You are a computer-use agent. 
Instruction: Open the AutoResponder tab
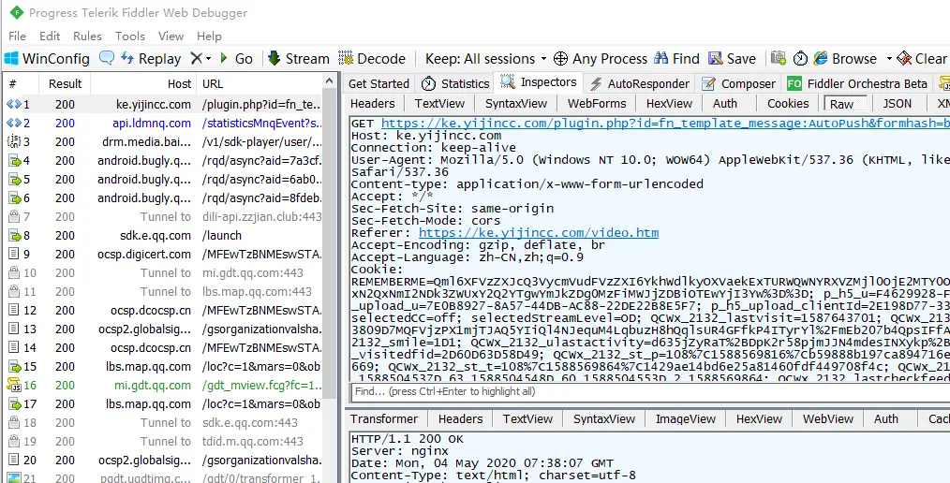640,83
